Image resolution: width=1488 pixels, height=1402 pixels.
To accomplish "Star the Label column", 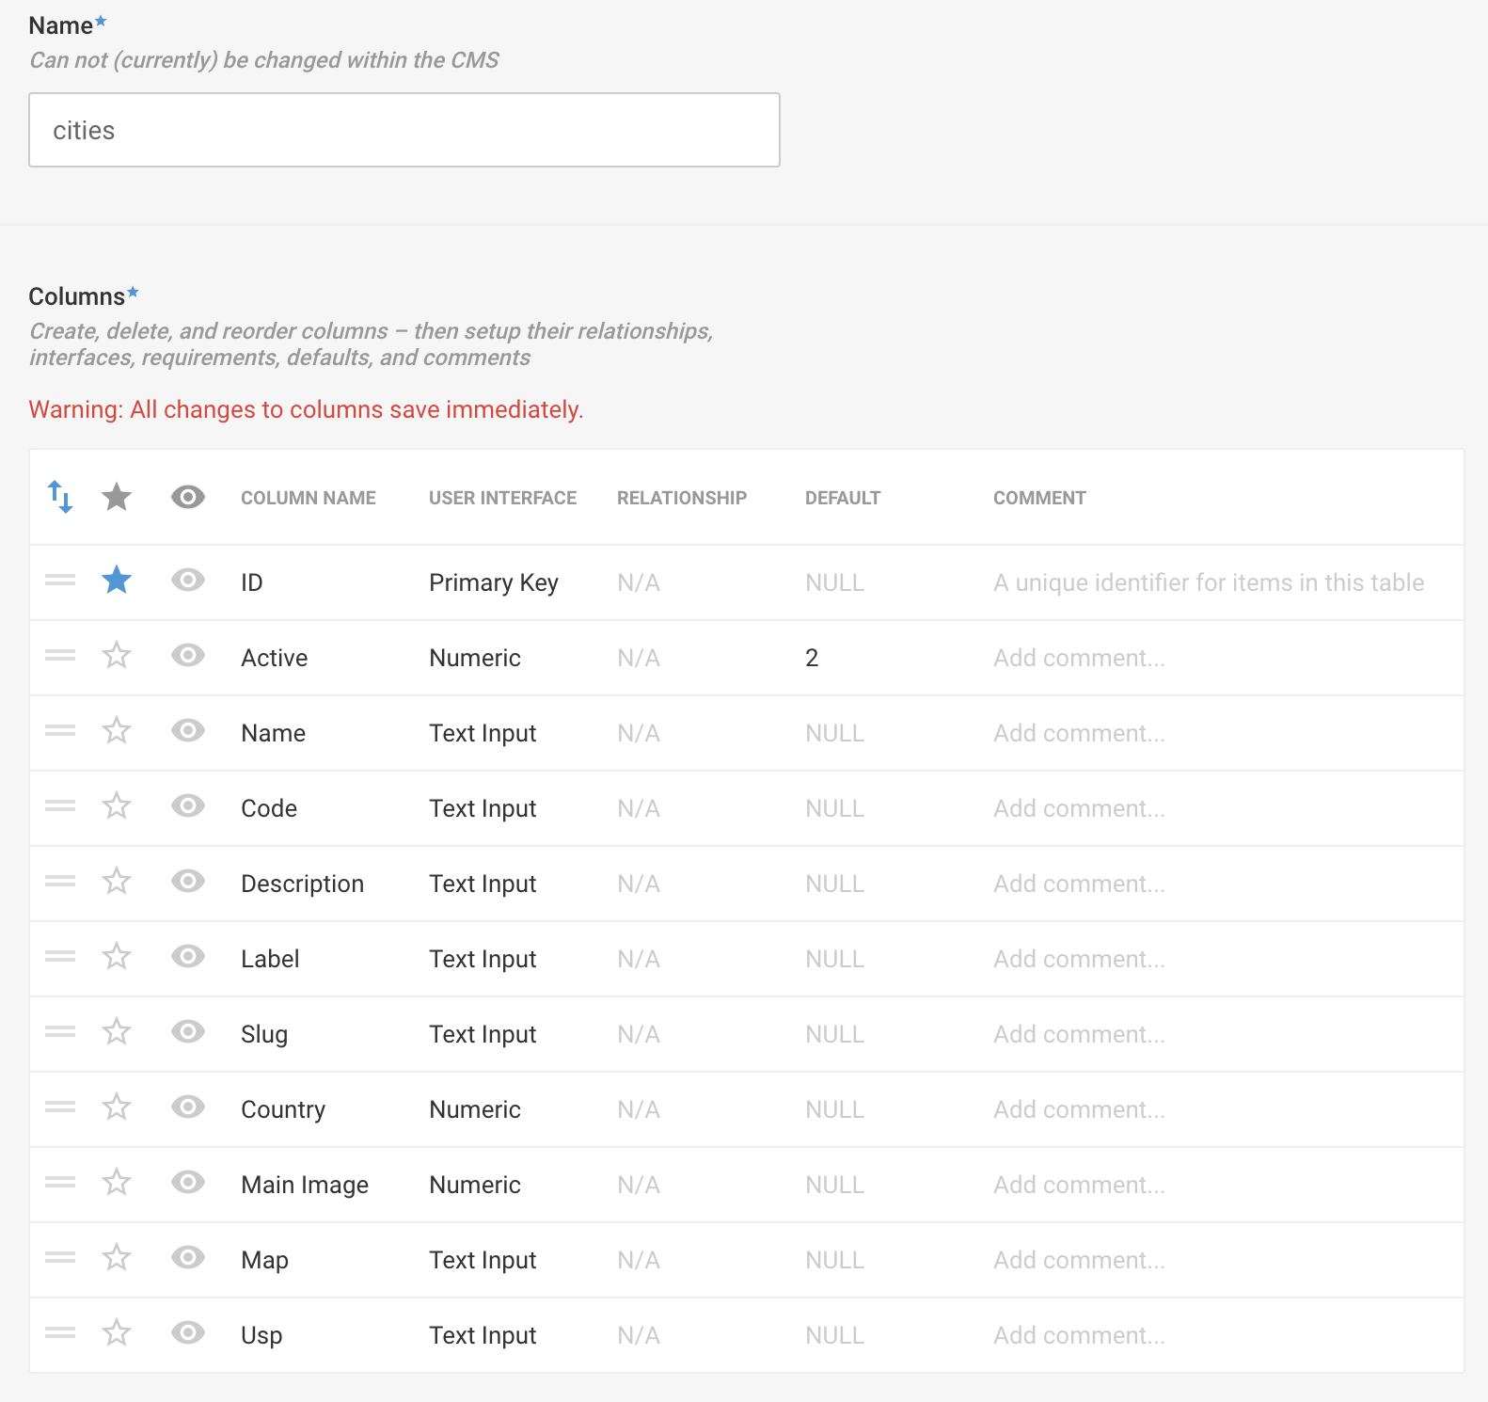I will [117, 957].
